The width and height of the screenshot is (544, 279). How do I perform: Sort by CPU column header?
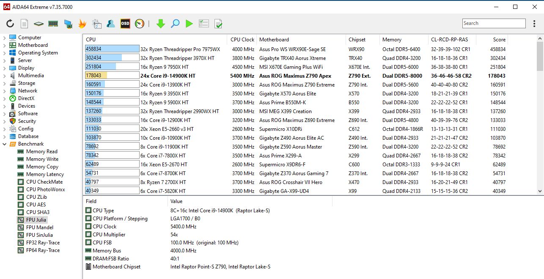tap(155, 40)
